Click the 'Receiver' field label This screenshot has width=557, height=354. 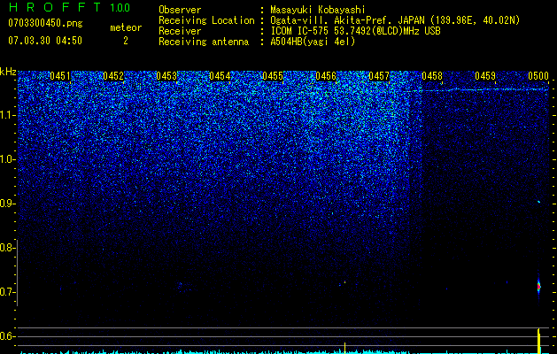pos(180,31)
